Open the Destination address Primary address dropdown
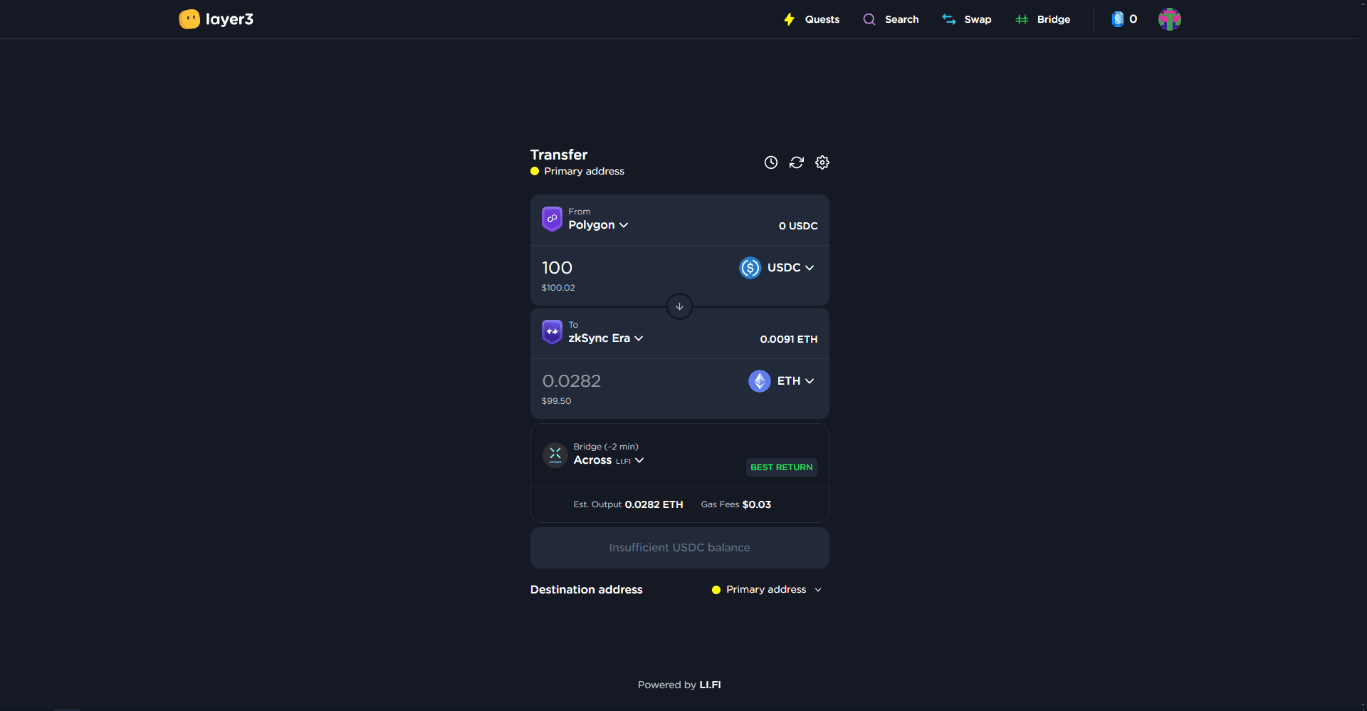1367x711 pixels. tap(767, 590)
